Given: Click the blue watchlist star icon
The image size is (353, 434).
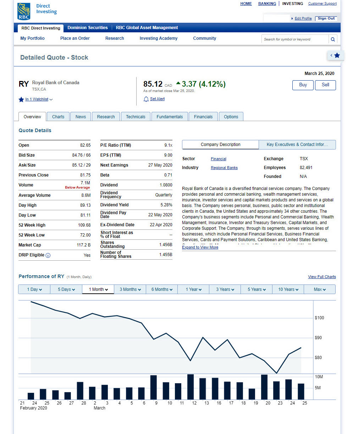Looking at the screenshot, I should tap(21, 99).
